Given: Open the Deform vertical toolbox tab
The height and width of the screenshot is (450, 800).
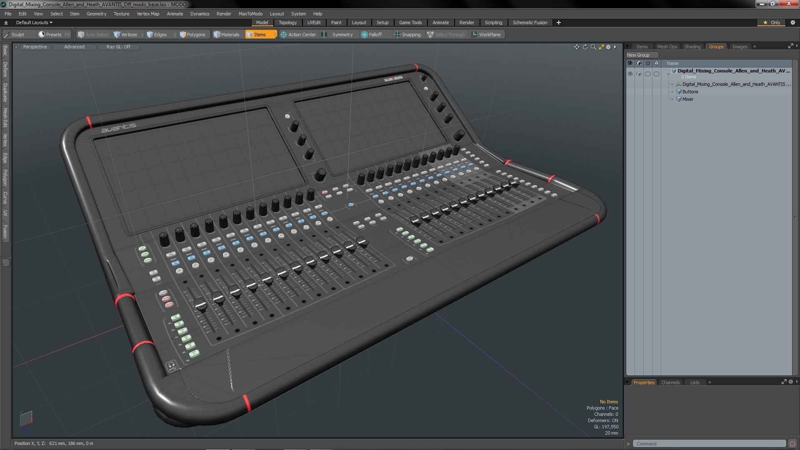Looking at the screenshot, I should click(5, 70).
